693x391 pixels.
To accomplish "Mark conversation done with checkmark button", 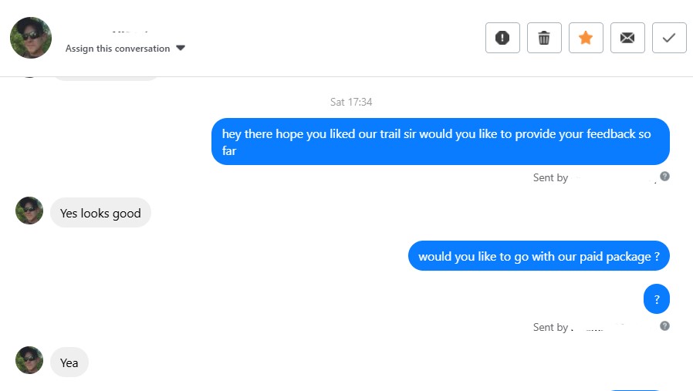I will 669,38.
